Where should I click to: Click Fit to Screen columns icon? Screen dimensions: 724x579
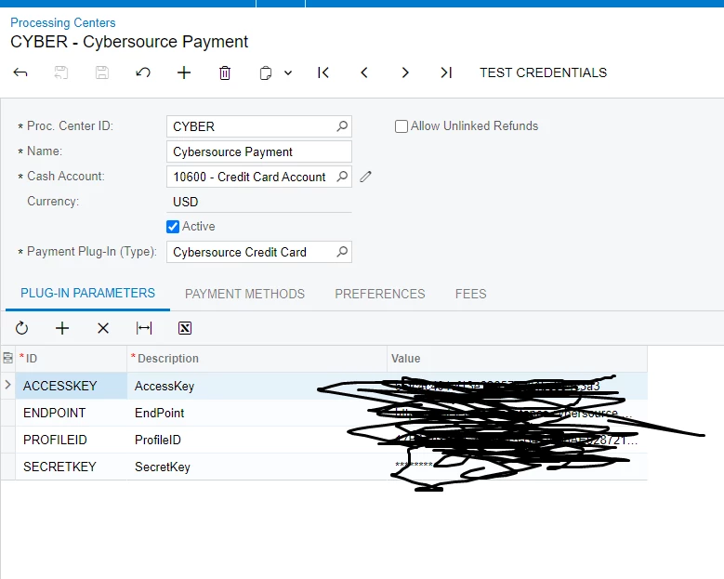[144, 328]
